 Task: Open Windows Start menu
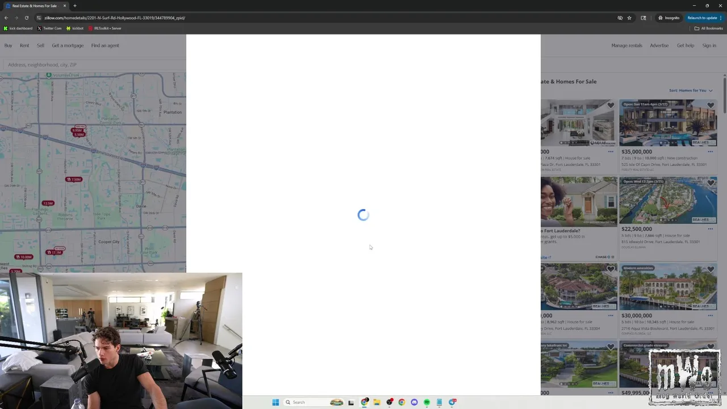[275, 402]
